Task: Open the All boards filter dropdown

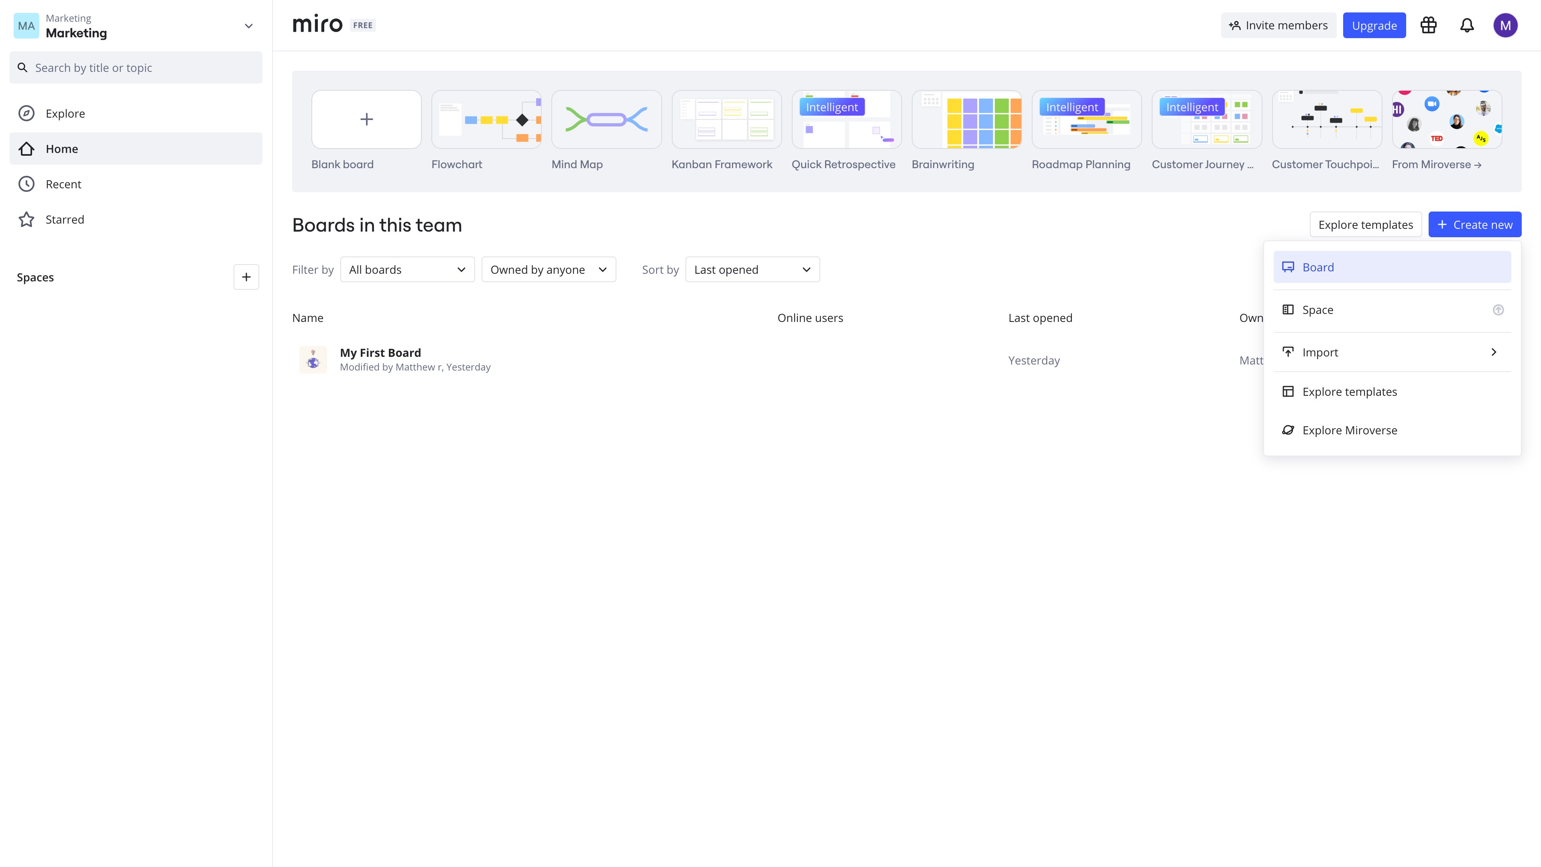Action: (x=407, y=269)
